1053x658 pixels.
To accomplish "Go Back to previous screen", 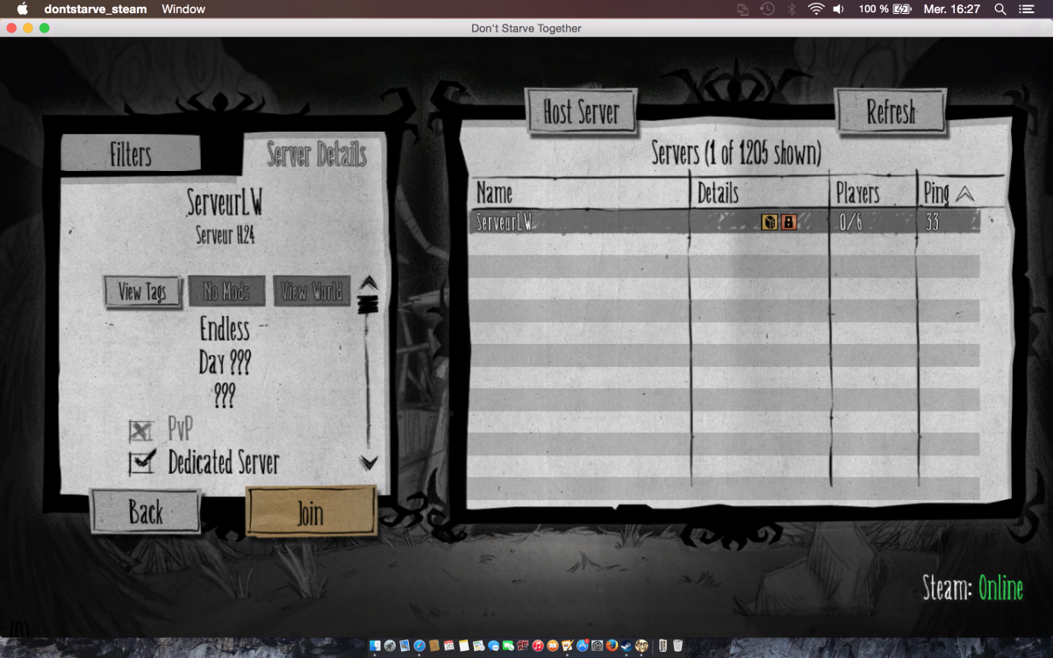I will (x=146, y=511).
